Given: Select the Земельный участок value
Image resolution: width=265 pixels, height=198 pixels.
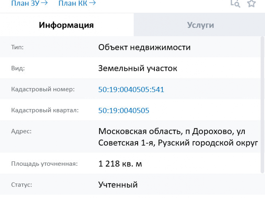Looking at the screenshot, I should tap(138, 68).
